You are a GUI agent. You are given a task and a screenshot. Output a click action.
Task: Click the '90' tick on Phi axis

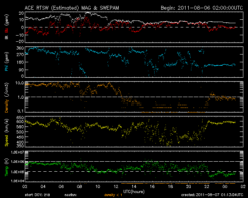point(21,70)
